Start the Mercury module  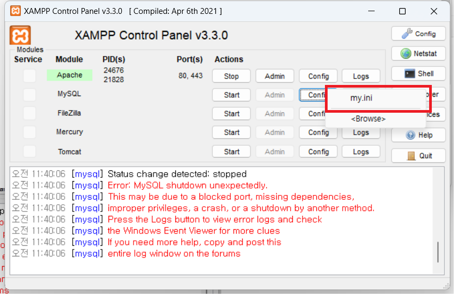point(231,132)
